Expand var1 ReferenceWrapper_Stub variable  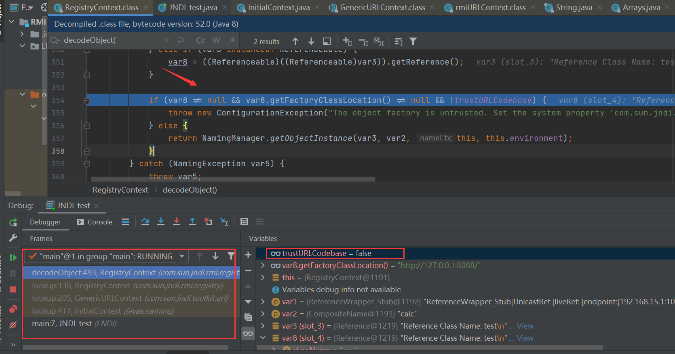(263, 302)
